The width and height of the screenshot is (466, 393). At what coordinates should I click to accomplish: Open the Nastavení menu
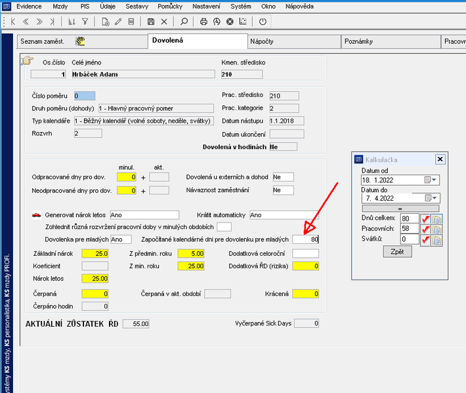coord(206,7)
